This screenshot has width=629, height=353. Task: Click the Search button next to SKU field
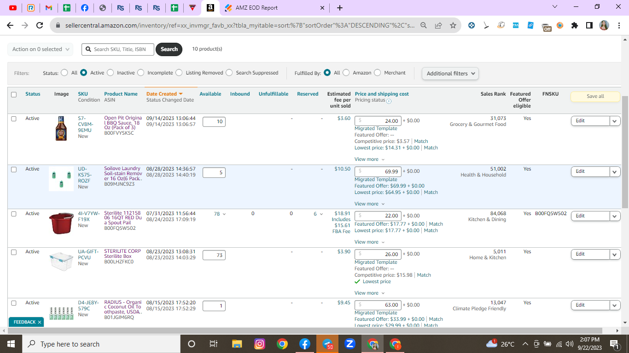tap(169, 49)
